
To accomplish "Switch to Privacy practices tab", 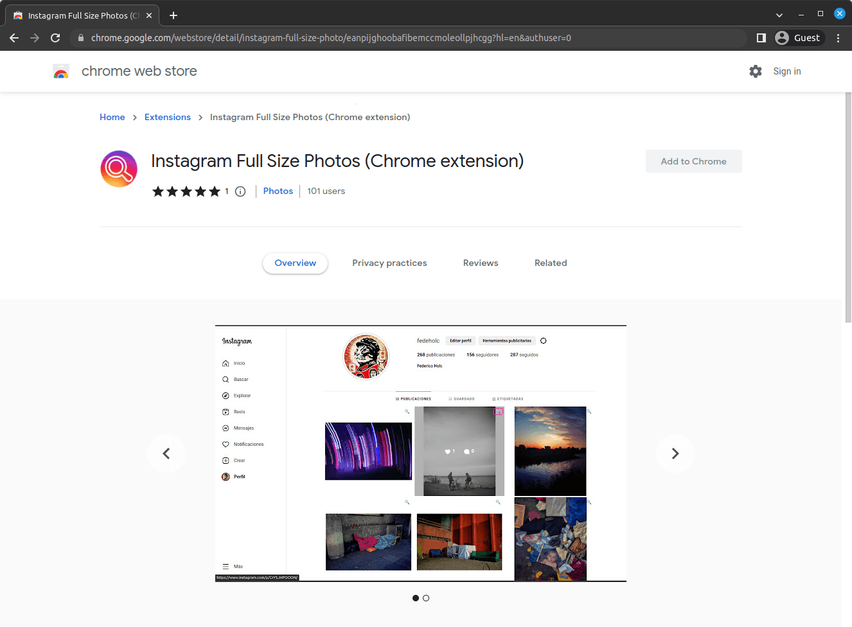I will [x=389, y=263].
